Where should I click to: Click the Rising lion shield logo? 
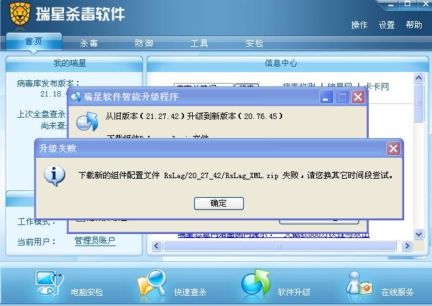(20, 13)
